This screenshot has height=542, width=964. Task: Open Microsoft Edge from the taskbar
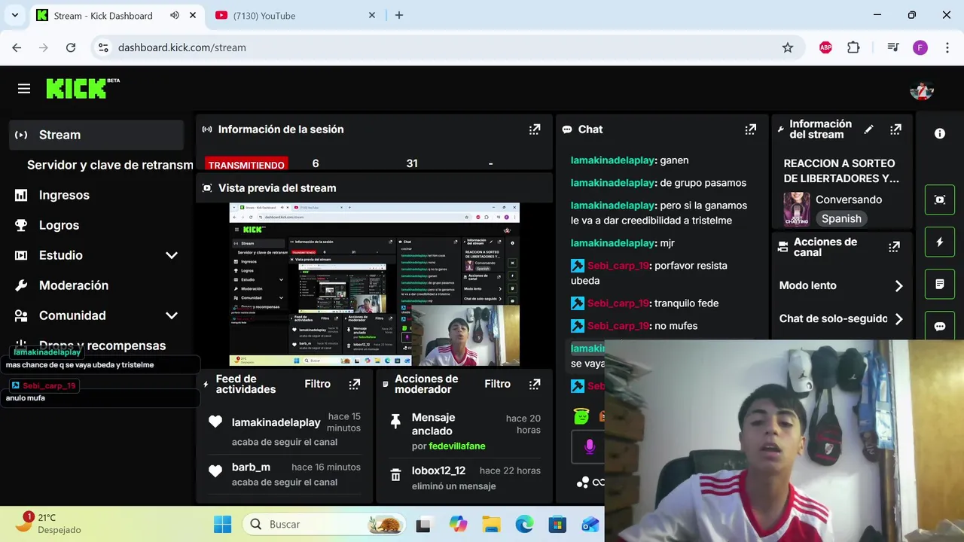tap(524, 524)
